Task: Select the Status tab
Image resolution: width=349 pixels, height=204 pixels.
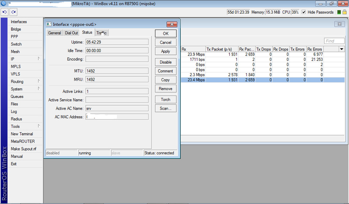Action: 87,33
